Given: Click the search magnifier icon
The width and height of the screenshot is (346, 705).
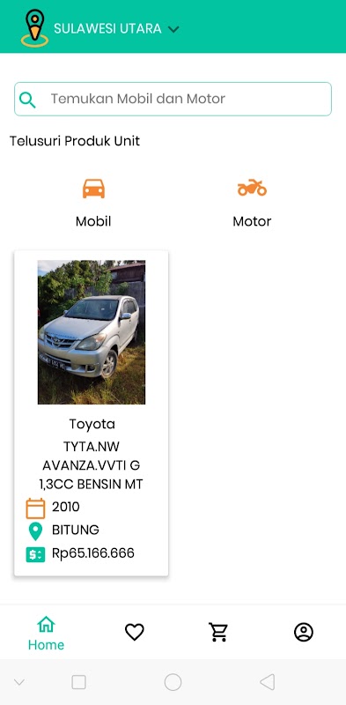Looking at the screenshot, I should coord(27,100).
